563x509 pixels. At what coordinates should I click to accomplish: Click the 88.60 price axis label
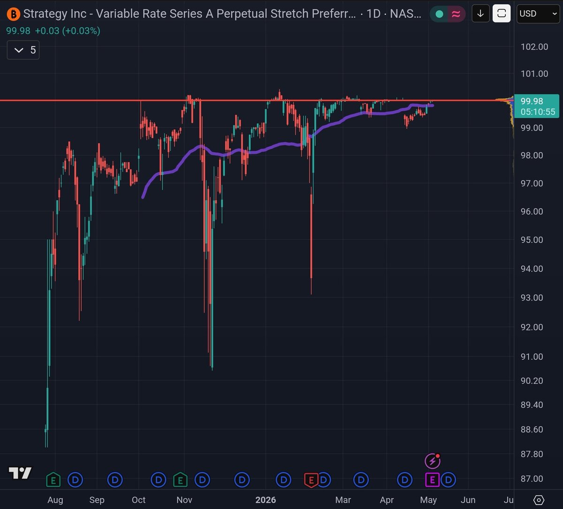pos(532,429)
